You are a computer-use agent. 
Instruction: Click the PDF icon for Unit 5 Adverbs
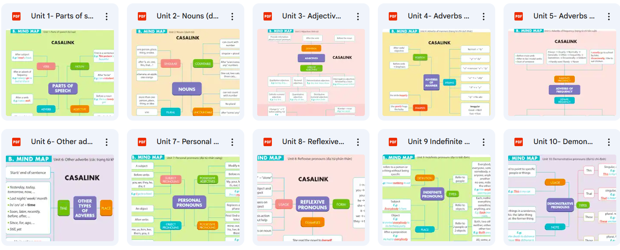point(519,16)
